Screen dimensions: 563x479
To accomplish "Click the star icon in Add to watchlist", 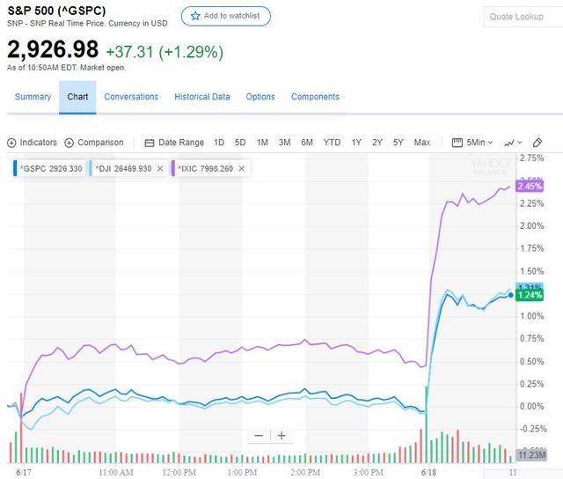I will tap(195, 16).
